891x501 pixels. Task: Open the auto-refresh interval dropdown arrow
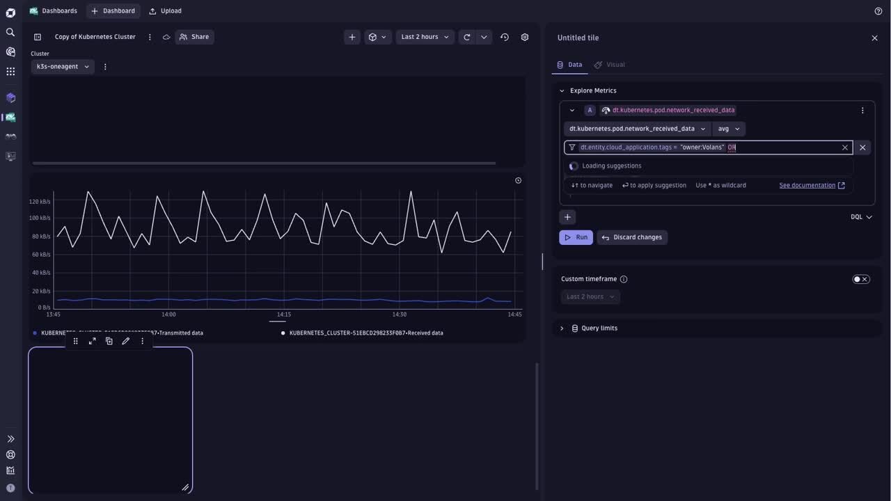[x=484, y=37]
